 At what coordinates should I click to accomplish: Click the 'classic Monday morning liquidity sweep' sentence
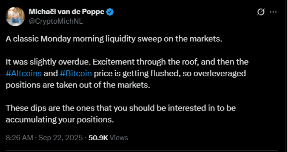(114, 39)
